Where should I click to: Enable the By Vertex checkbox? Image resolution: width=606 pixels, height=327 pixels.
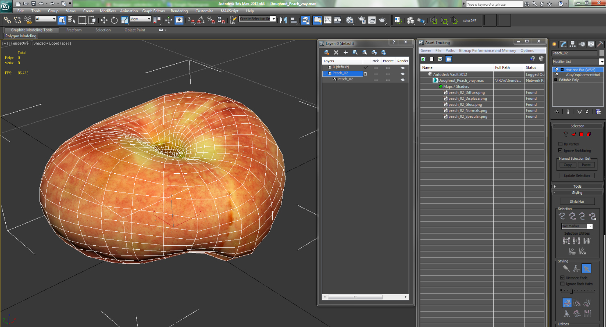pos(561,144)
